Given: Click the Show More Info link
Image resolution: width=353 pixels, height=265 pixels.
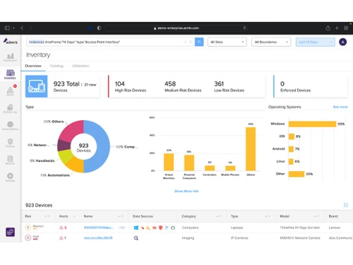Looking at the screenshot, I should pos(186,192).
